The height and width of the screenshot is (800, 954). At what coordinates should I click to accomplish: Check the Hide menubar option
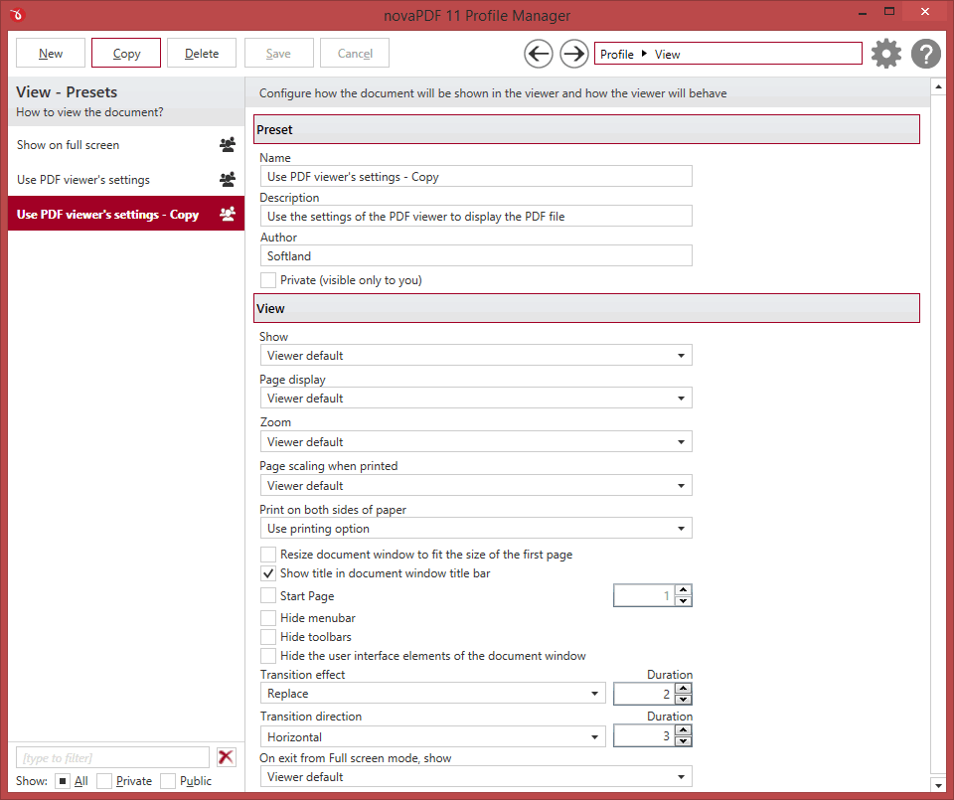[268, 618]
